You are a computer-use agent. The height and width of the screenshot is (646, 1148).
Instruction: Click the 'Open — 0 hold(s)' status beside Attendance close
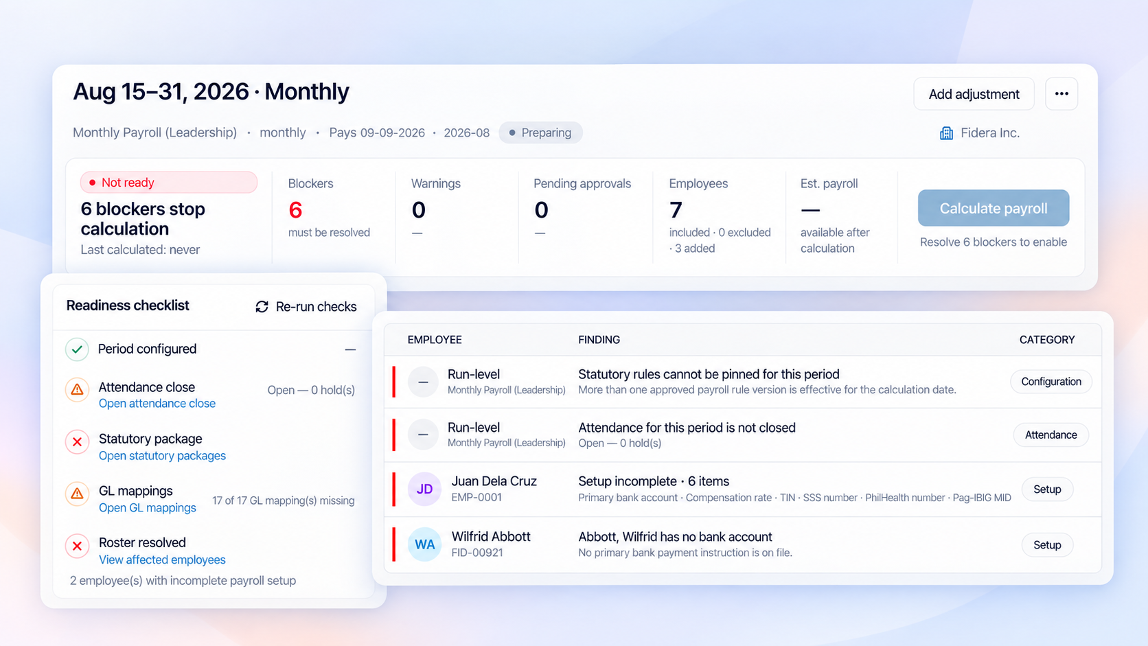pos(311,390)
